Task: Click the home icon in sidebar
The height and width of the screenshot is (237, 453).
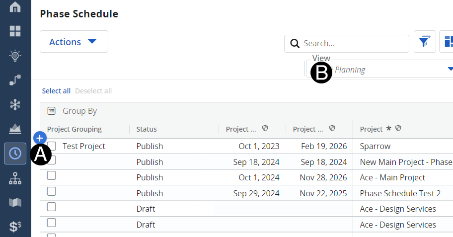Action: (15, 7)
